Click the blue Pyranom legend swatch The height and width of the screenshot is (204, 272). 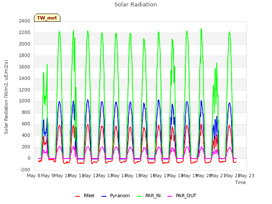(104, 196)
